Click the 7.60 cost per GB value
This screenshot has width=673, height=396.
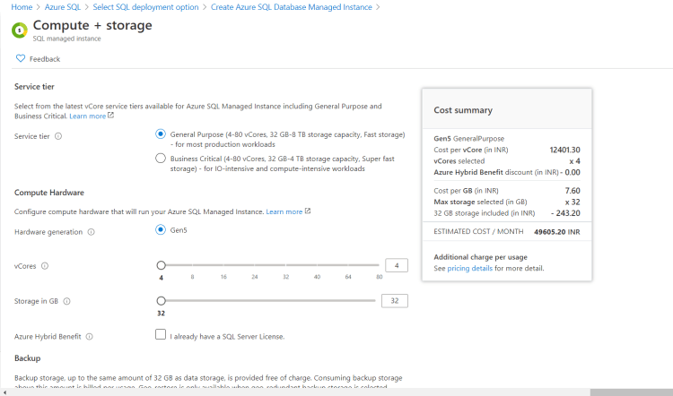click(572, 191)
